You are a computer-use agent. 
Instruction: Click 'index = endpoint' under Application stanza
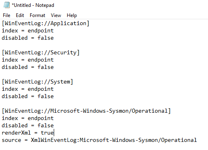pyautogui.click(x=28, y=31)
